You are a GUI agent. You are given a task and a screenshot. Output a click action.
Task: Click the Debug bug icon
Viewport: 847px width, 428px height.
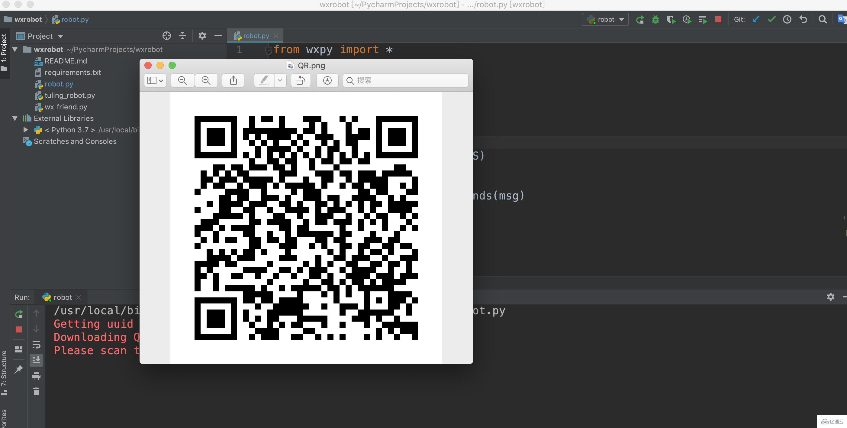pyautogui.click(x=655, y=20)
